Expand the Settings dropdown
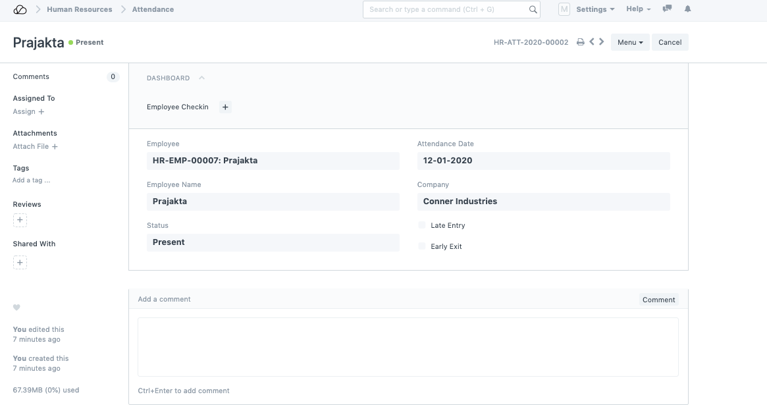Image resolution: width=767 pixels, height=405 pixels. pos(595,9)
